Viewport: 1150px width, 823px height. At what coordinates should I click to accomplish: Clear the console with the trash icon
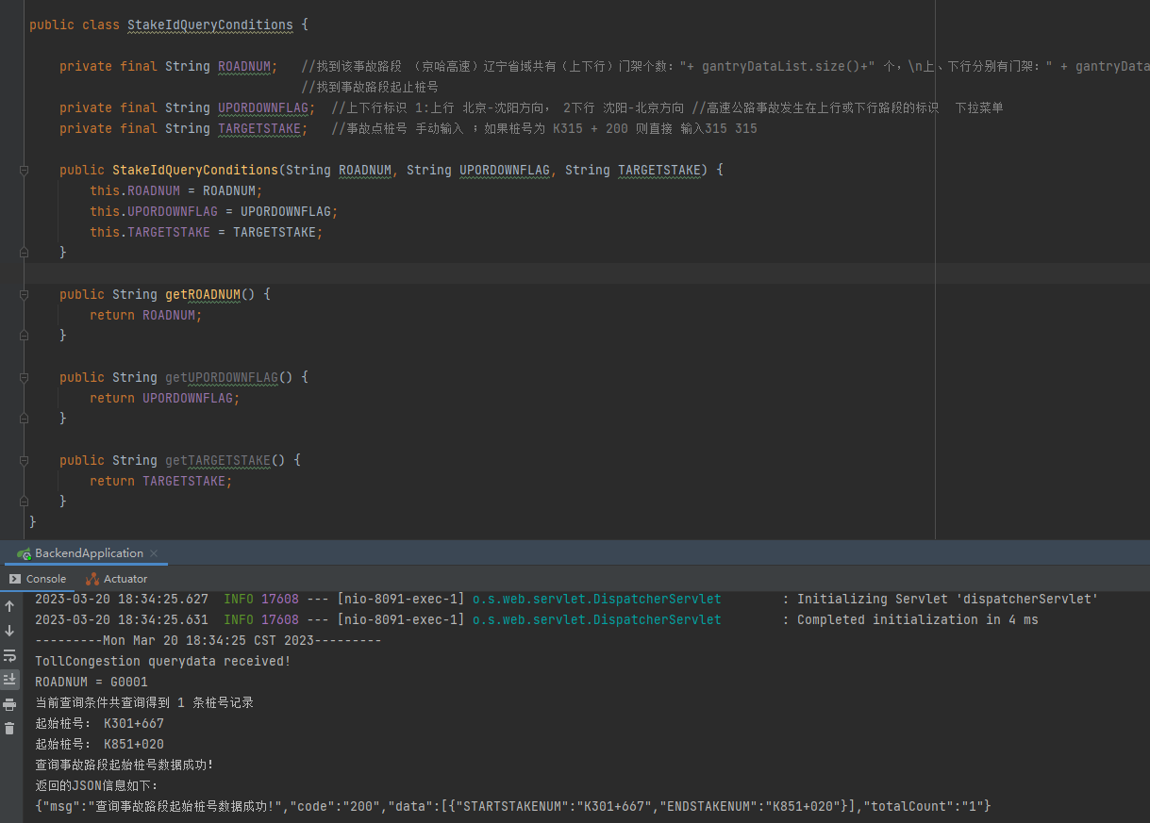point(9,729)
